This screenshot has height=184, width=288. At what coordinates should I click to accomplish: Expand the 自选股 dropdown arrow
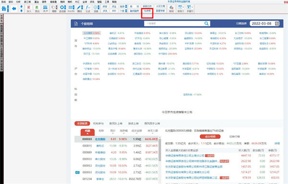coord(65,7)
